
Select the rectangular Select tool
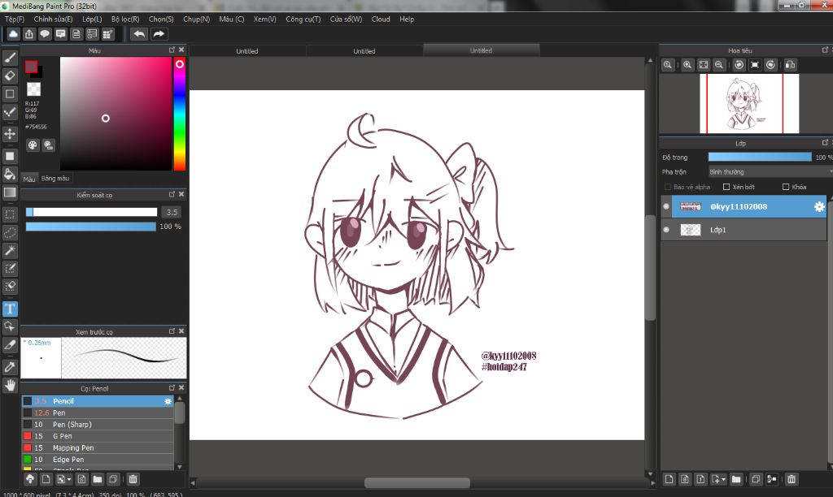(10, 214)
